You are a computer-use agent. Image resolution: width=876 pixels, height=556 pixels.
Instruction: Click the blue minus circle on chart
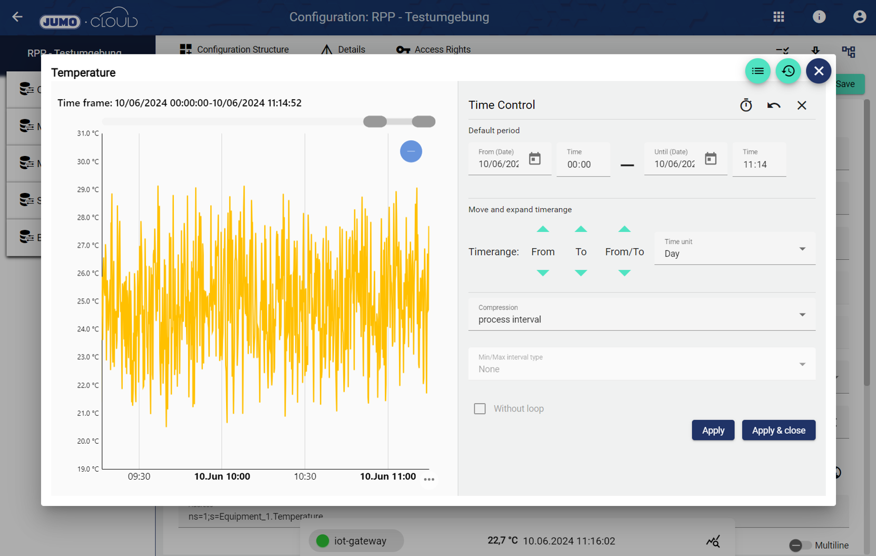pyautogui.click(x=411, y=152)
